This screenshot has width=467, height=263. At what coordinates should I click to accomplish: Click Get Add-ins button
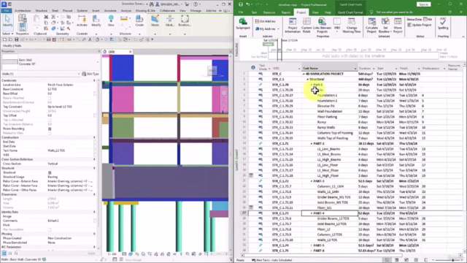[266, 21]
